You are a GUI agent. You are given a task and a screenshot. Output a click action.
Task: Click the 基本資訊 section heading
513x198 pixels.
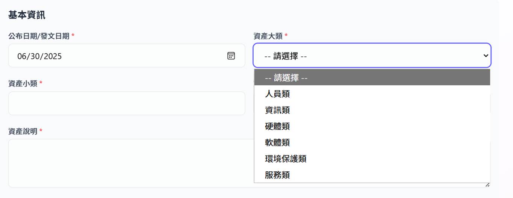click(27, 15)
